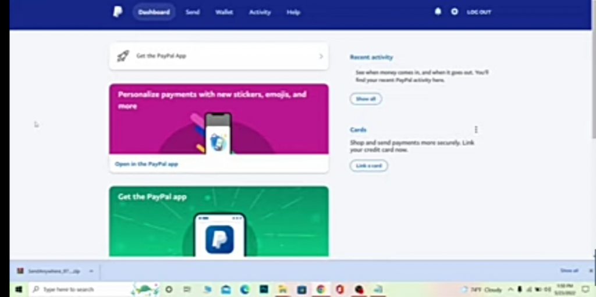Click the taskbar clock and date
The height and width of the screenshot is (297, 596).
[564, 289]
